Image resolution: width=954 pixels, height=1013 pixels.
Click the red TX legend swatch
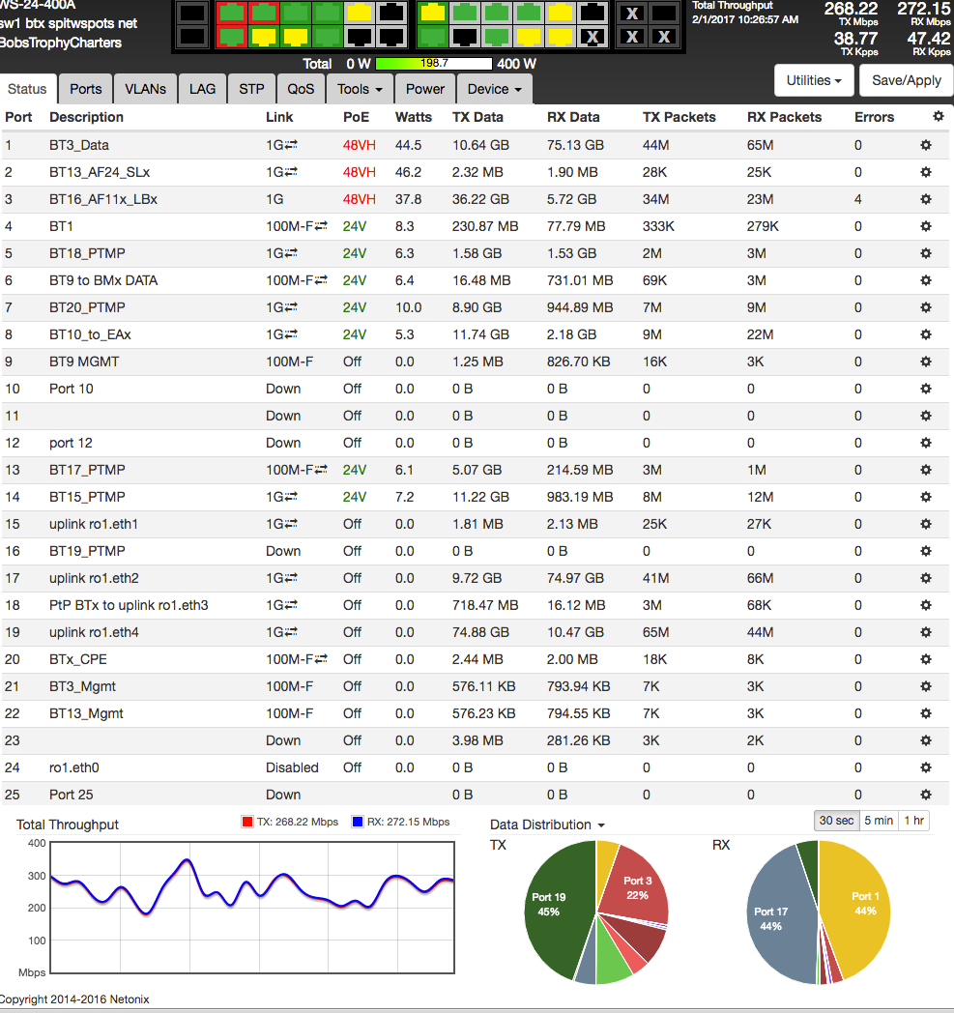(247, 823)
